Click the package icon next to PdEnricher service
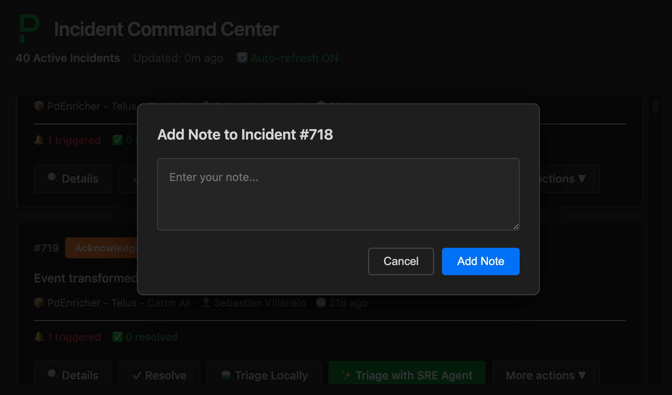The width and height of the screenshot is (672, 395). click(x=39, y=303)
